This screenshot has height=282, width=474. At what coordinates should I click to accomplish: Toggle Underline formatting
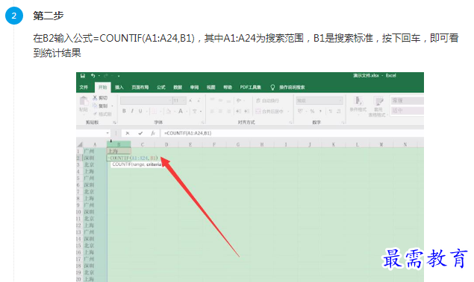[140, 111]
